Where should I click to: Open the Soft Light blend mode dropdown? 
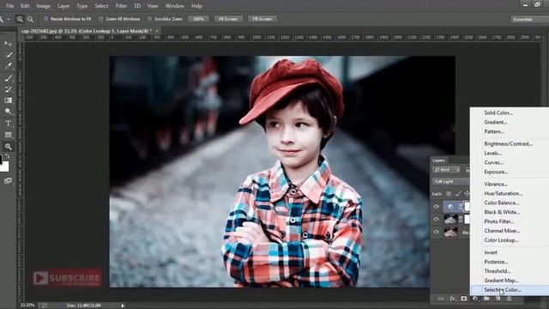(x=451, y=181)
